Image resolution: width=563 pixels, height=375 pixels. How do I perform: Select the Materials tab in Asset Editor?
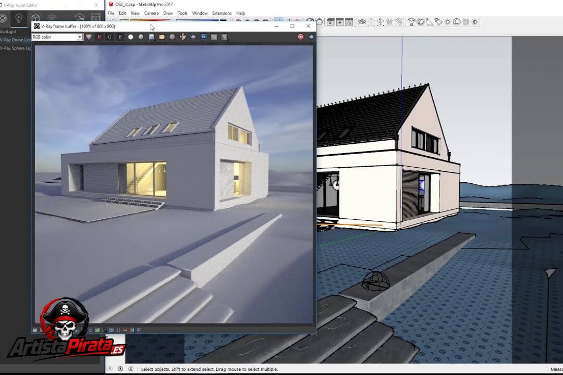(3, 18)
